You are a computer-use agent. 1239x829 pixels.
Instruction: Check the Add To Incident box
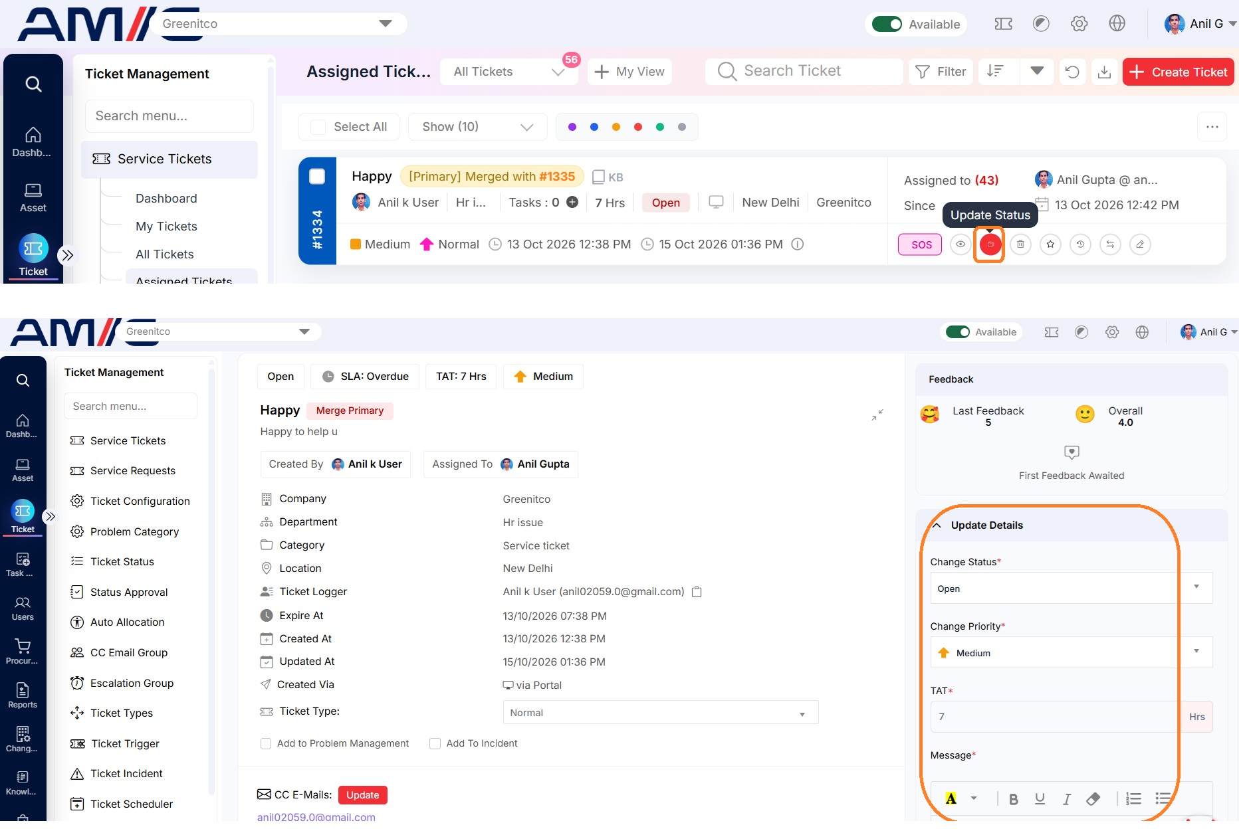[x=435, y=743]
